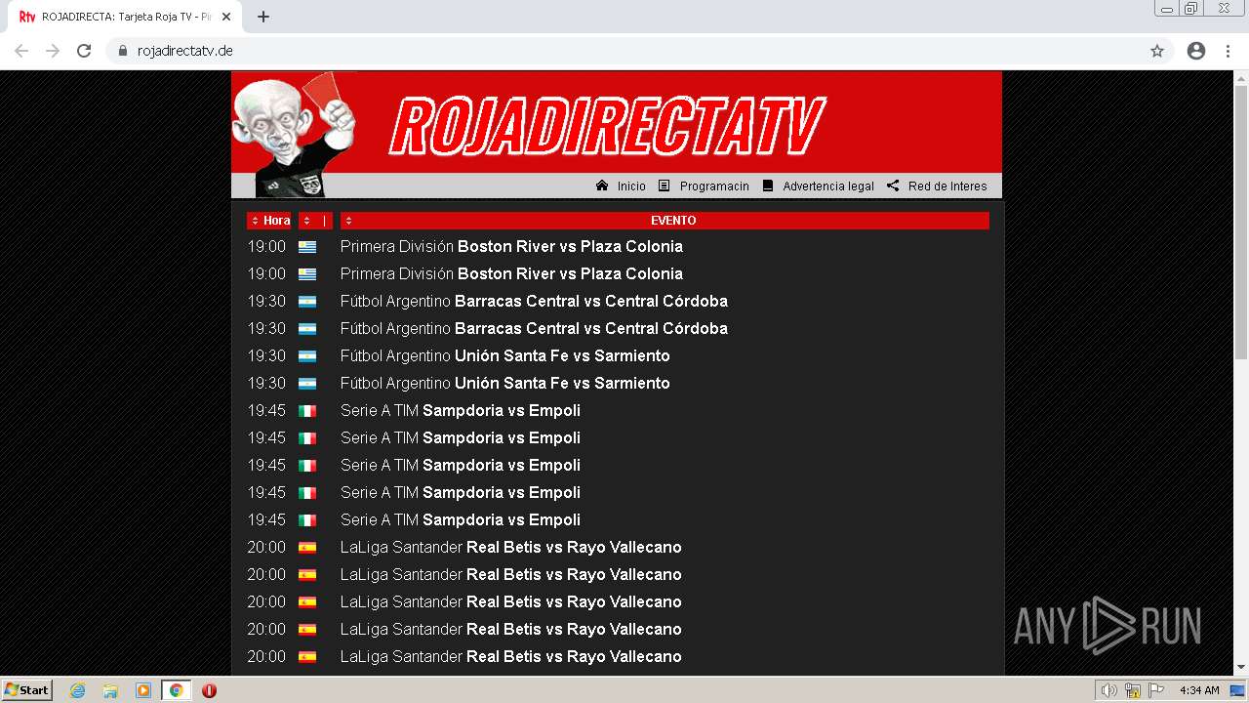Open a new tab with the plus button
The width and height of the screenshot is (1249, 703).
pos(263,17)
